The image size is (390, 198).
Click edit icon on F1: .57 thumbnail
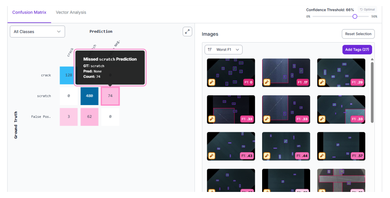(322, 156)
